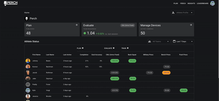Sort by First Name column header
Image resolution: width=219 pixels, height=101 pixels.
point(36,55)
